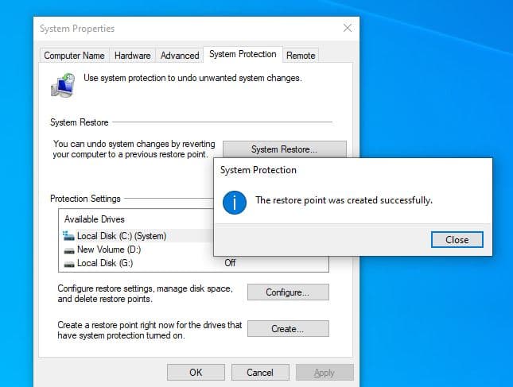
Task: Select the Local Disk (G:) drive icon
Action: [68, 263]
